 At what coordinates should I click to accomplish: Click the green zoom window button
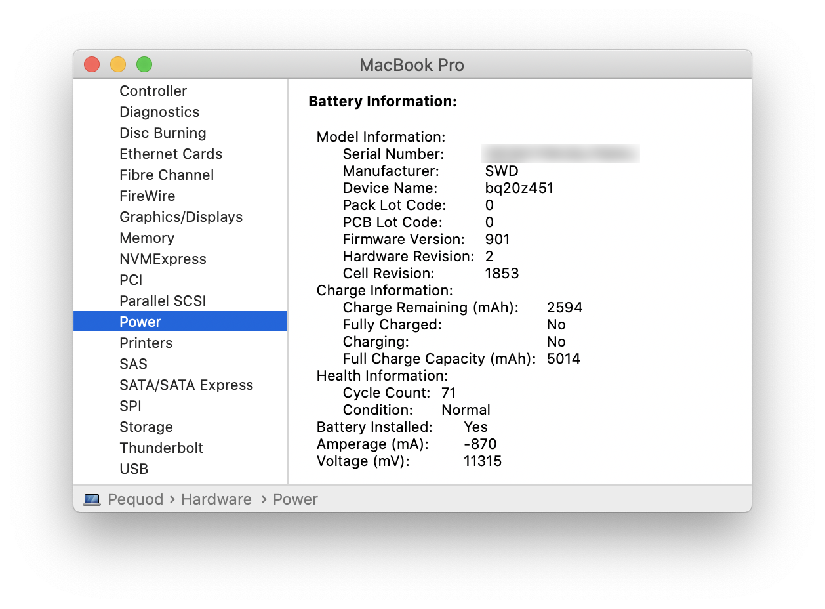[x=144, y=64]
